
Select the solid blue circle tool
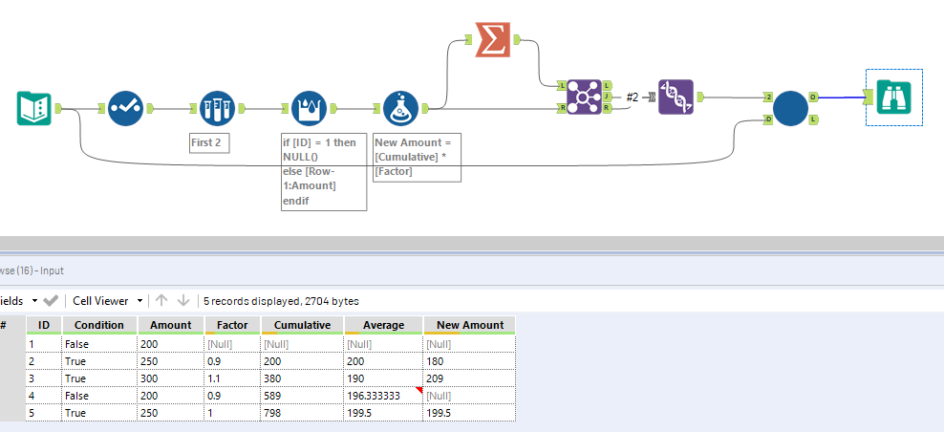pyautogui.click(x=790, y=108)
